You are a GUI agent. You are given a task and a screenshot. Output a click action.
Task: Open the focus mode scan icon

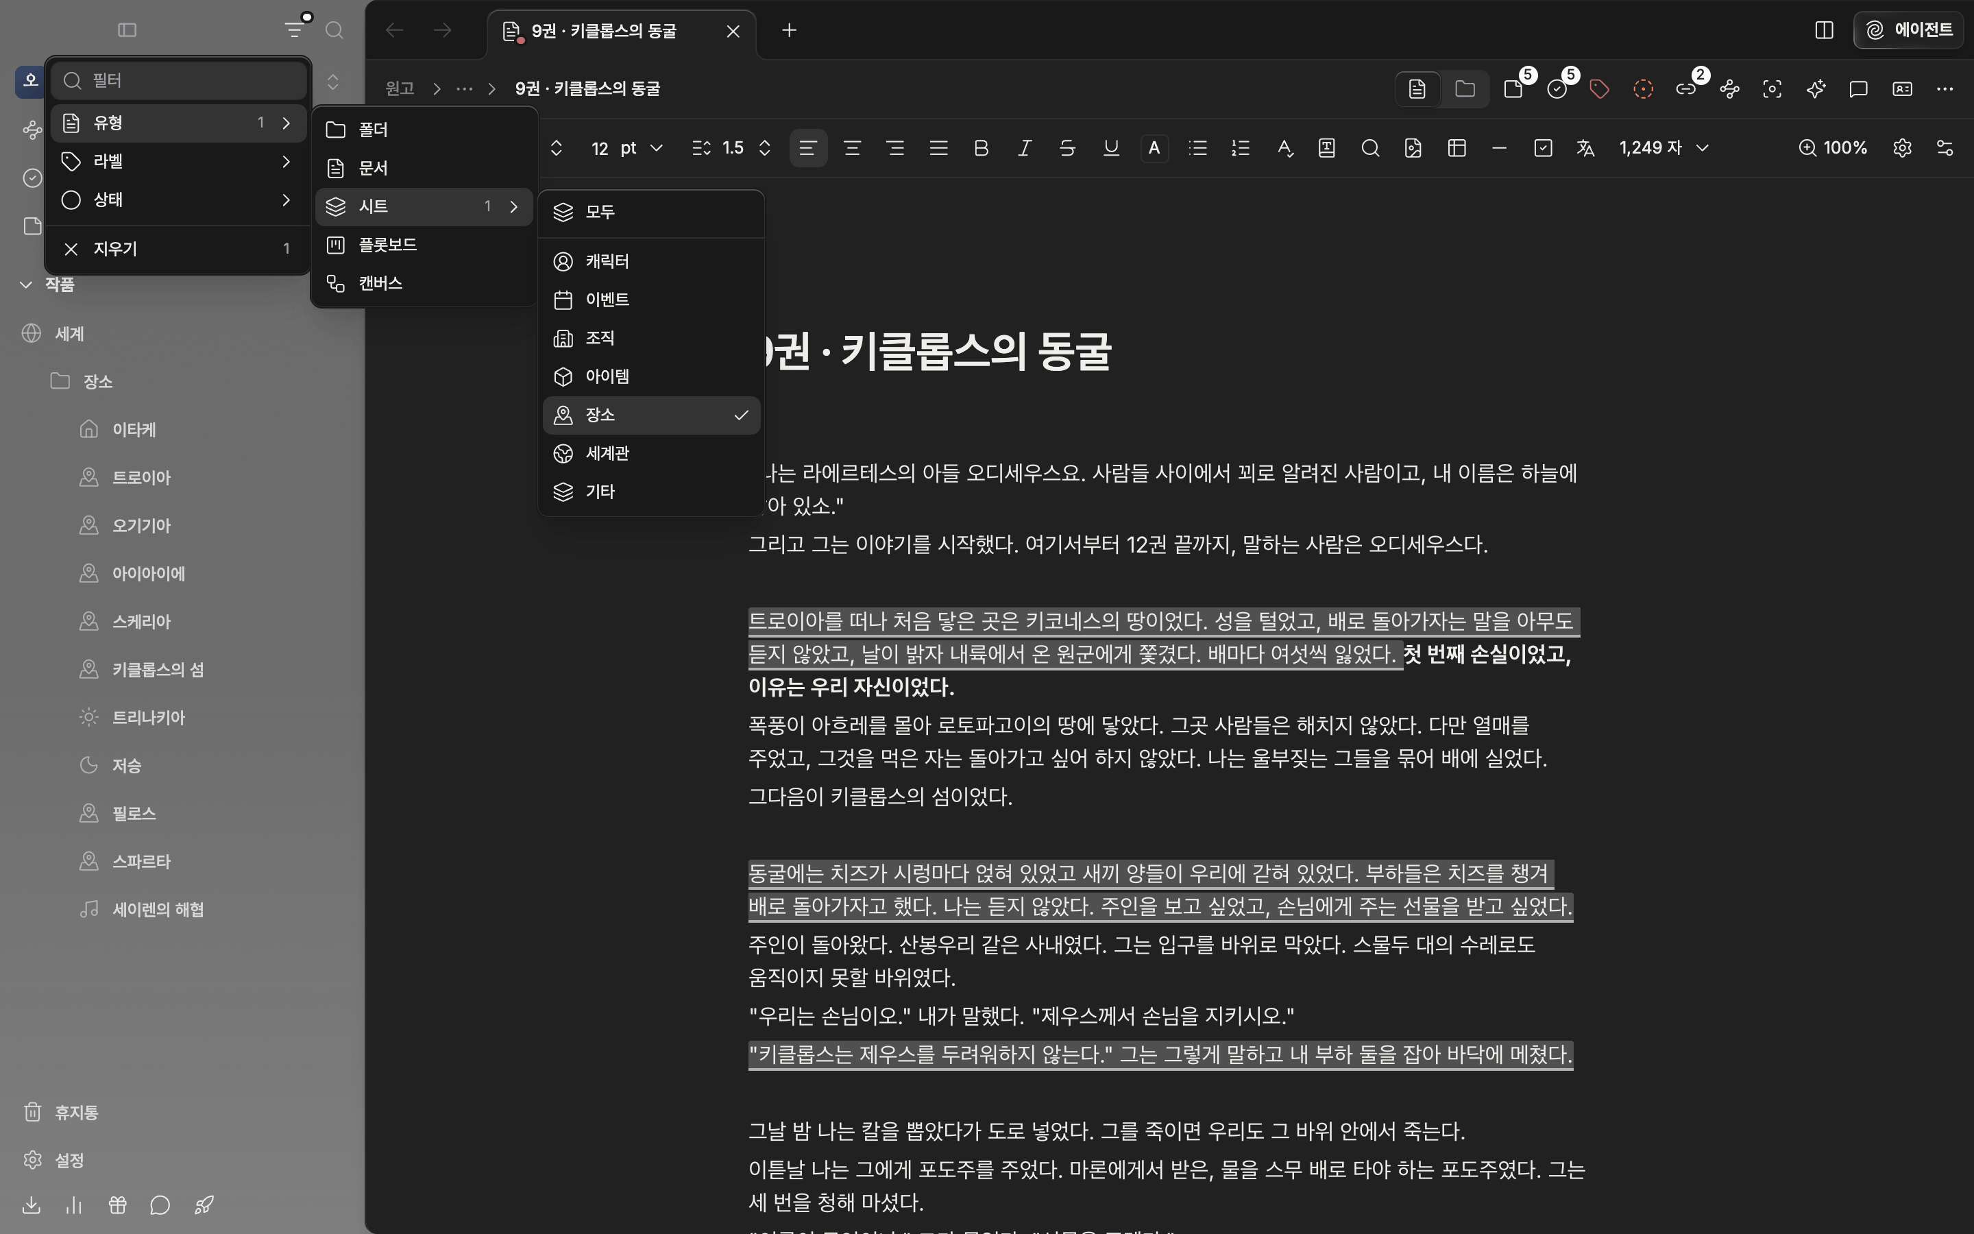[x=1772, y=89]
